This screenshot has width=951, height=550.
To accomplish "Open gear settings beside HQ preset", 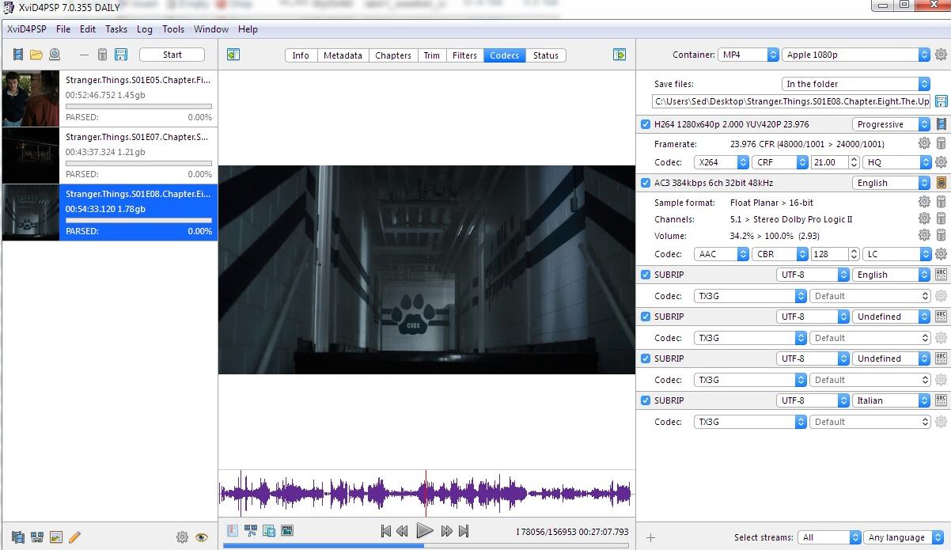I will click(x=941, y=162).
